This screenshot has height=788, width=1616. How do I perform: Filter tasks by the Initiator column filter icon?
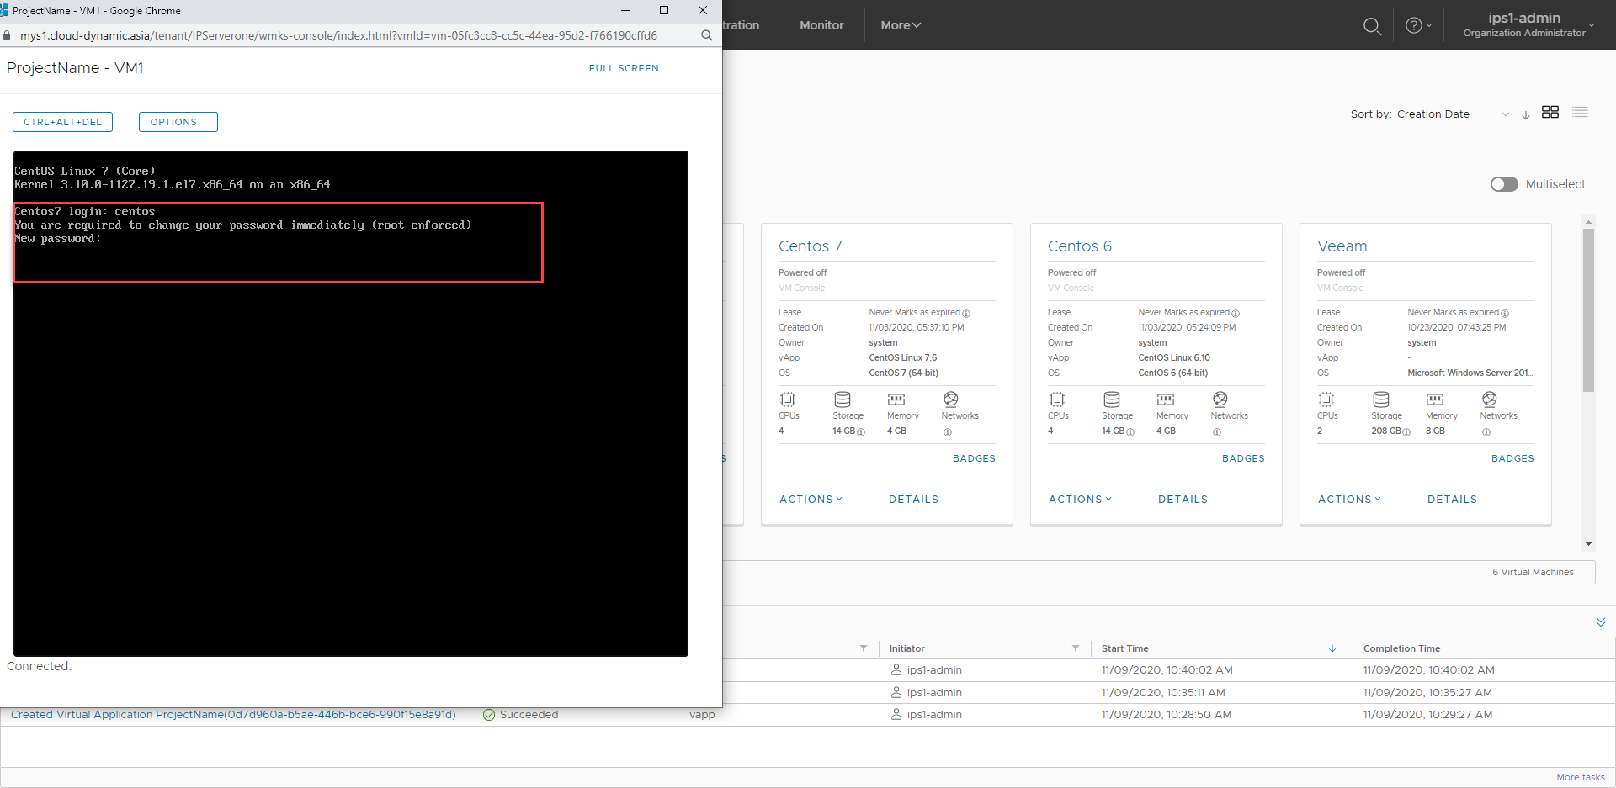1076,648
